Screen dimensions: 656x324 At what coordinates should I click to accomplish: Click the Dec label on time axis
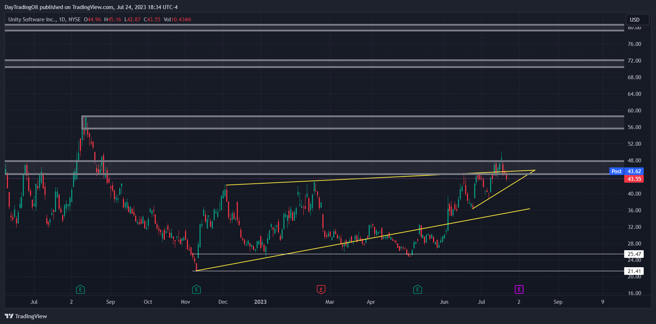tap(223, 302)
